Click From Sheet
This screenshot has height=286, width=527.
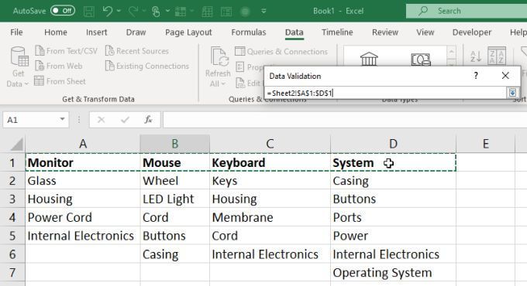tap(60, 81)
